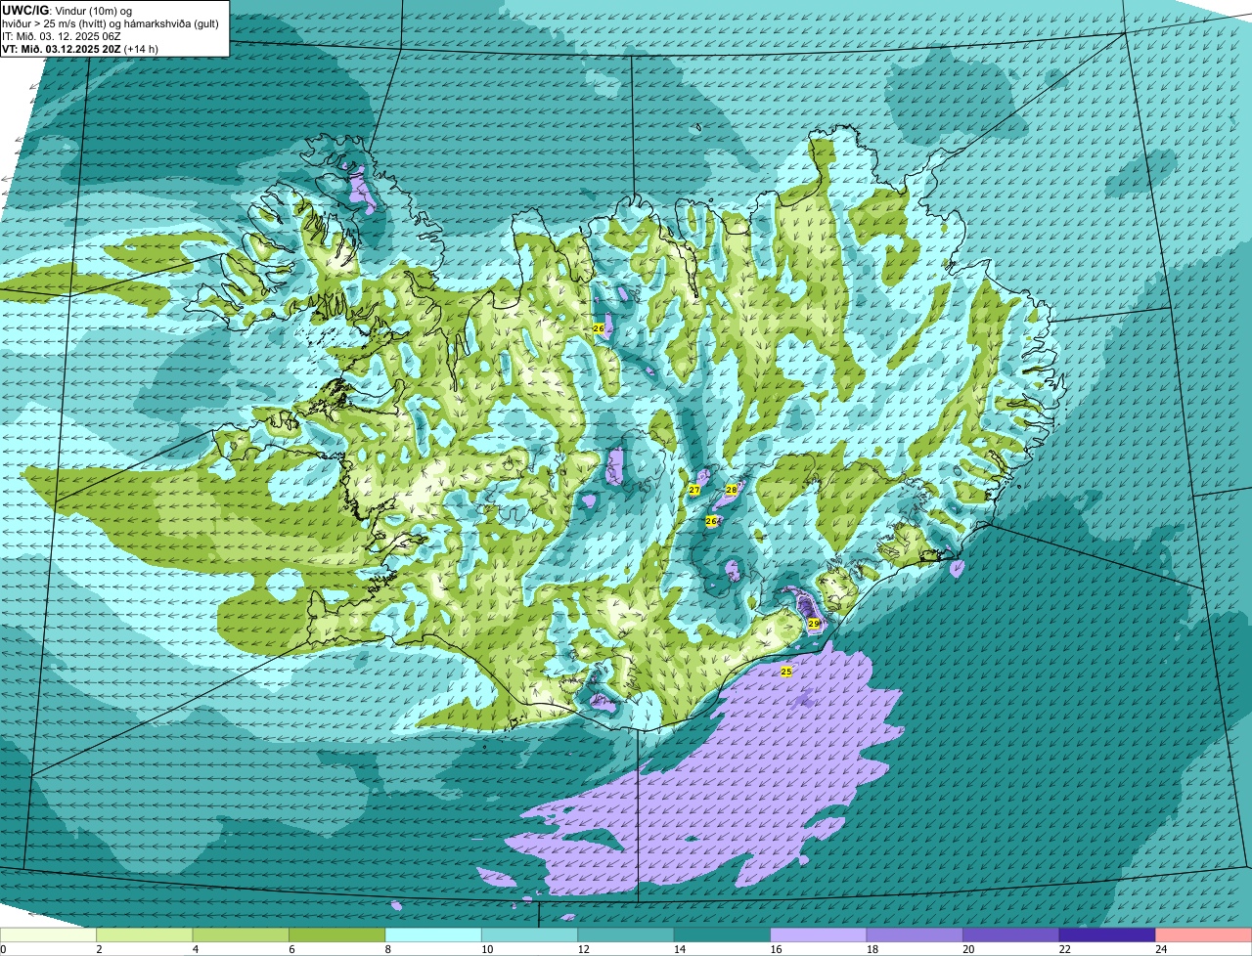Click the yellow gust label 29
This screenshot has height=956, width=1252.
pos(814,624)
